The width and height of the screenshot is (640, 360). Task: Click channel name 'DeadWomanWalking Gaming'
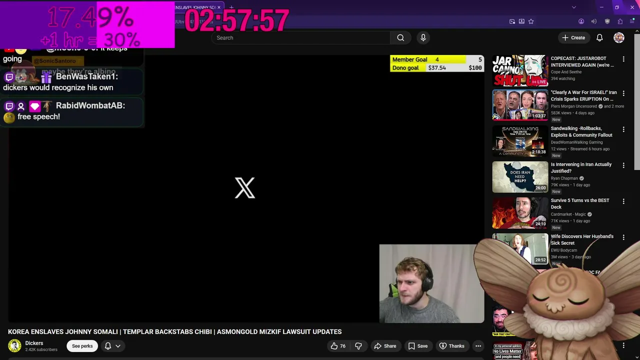click(576, 142)
